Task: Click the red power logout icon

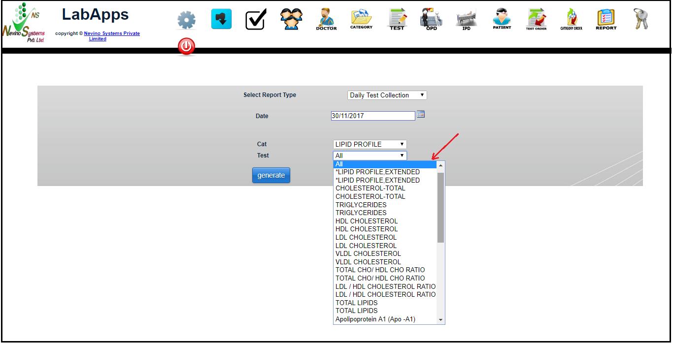Action: (186, 47)
